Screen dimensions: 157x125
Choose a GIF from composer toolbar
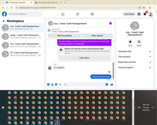click(60, 84)
